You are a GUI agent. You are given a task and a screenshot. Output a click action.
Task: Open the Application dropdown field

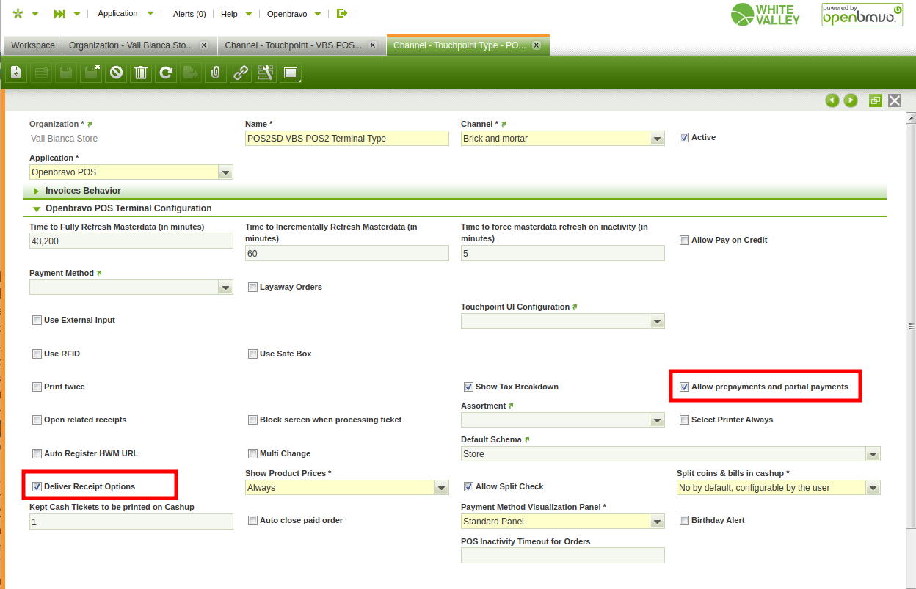click(x=226, y=172)
